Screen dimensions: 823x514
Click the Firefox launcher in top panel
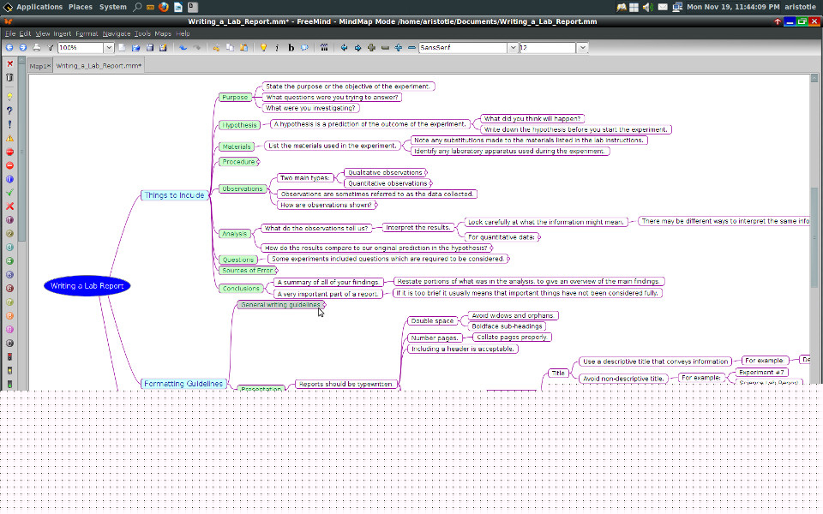pos(163,7)
